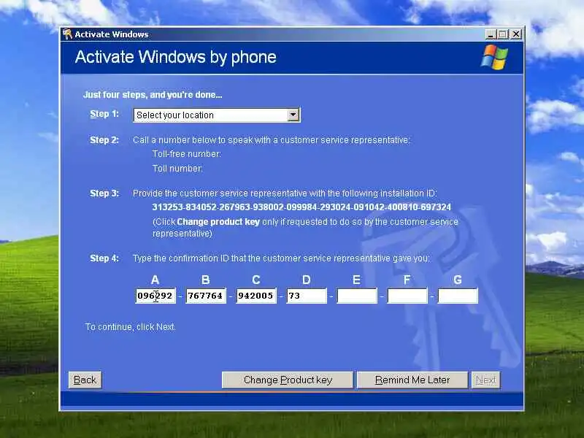Image resolution: width=584 pixels, height=438 pixels.
Task: Minimize the Activate Windows window
Action: pos(491,34)
